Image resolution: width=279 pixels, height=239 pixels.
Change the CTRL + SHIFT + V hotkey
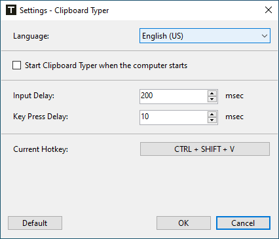[x=205, y=149]
